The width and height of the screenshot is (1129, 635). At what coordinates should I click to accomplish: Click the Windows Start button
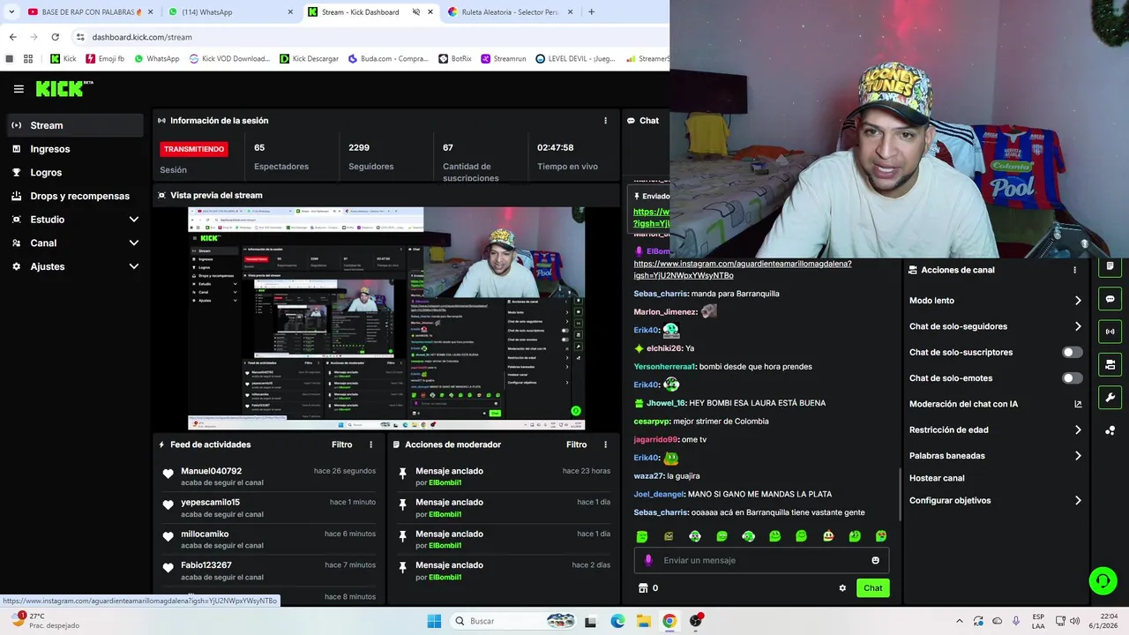click(434, 621)
